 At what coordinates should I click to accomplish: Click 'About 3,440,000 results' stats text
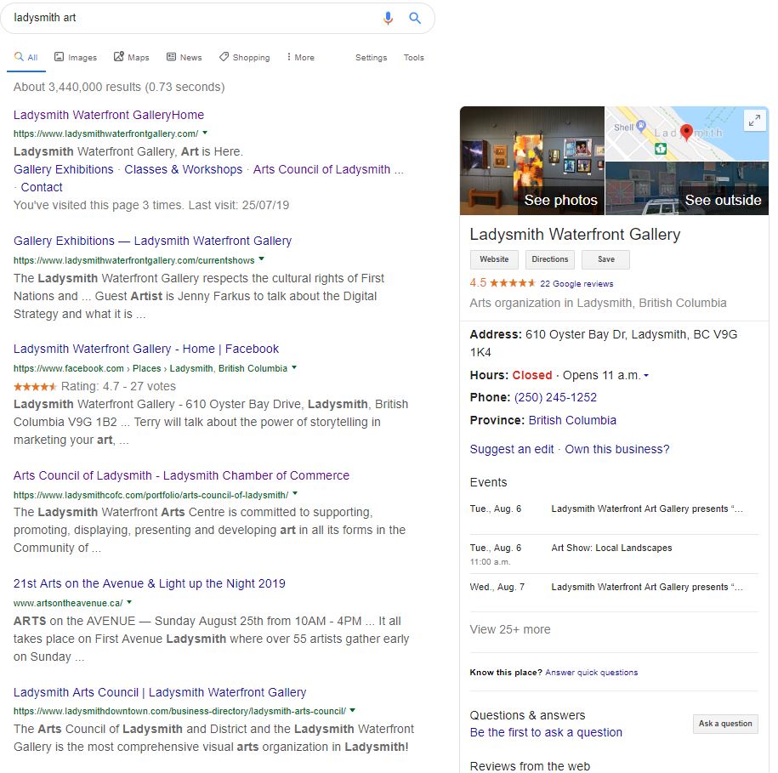[119, 88]
